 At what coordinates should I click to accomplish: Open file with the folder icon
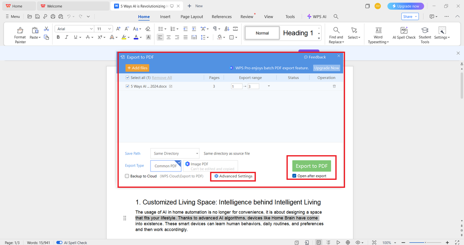[x=30, y=17]
